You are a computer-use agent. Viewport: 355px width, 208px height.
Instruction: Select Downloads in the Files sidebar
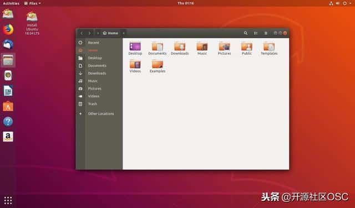coord(99,73)
